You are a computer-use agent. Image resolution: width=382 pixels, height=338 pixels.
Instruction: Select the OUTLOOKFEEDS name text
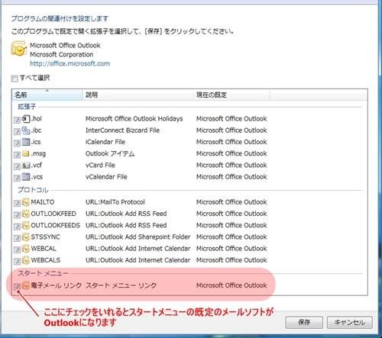coord(55,225)
